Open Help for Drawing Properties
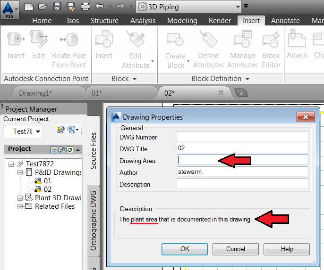The width and height of the screenshot is (324, 270). (x=287, y=249)
